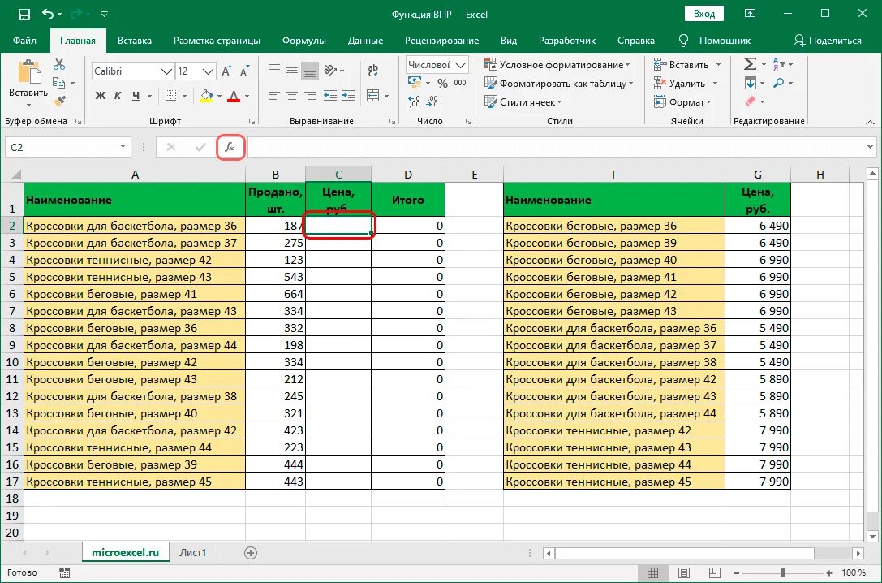Switch to Page Layout view in status bar
This screenshot has height=583, width=882.
pyautogui.click(x=684, y=573)
